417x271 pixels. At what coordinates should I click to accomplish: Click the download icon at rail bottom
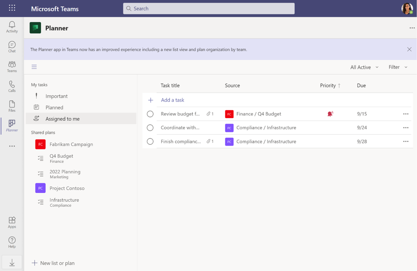pyautogui.click(x=12, y=263)
